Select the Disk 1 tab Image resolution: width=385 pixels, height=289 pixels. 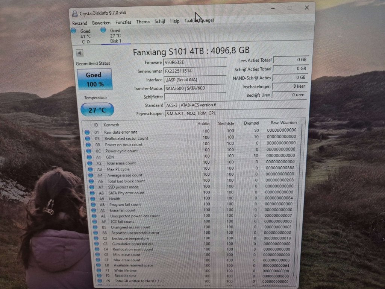pos(116,36)
